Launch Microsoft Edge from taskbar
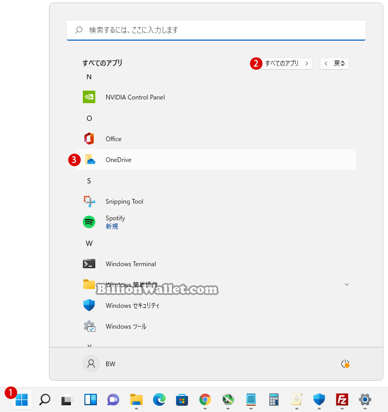The image size is (388, 412). pyautogui.click(x=159, y=400)
